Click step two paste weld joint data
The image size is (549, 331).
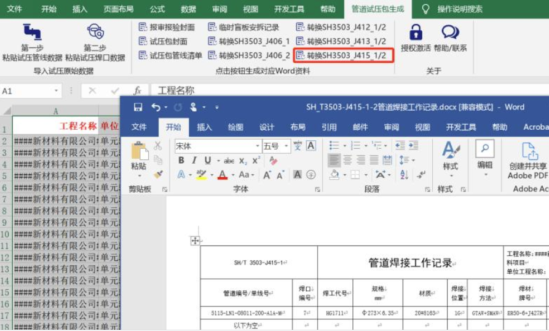[x=95, y=42]
